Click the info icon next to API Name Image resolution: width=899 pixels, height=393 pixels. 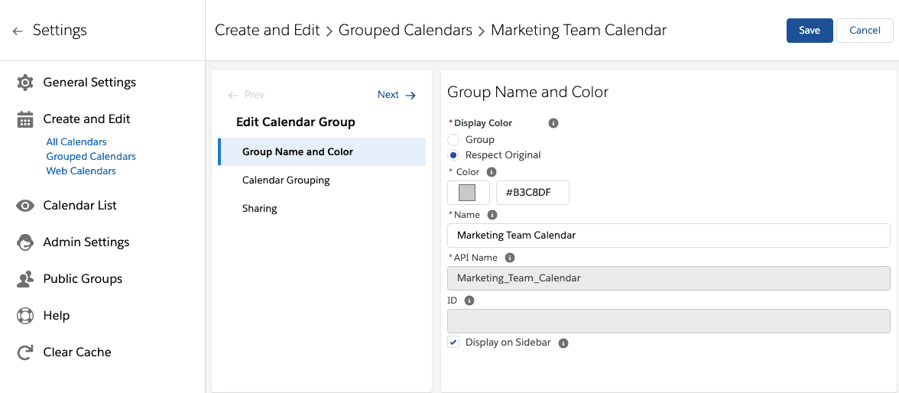[510, 258]
